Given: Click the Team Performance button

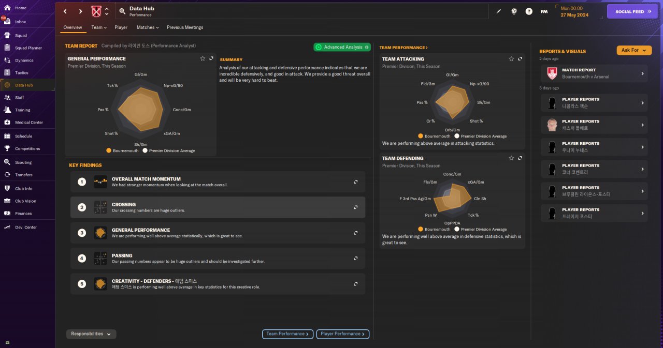Looking at the screenshot, I should 287,334.
